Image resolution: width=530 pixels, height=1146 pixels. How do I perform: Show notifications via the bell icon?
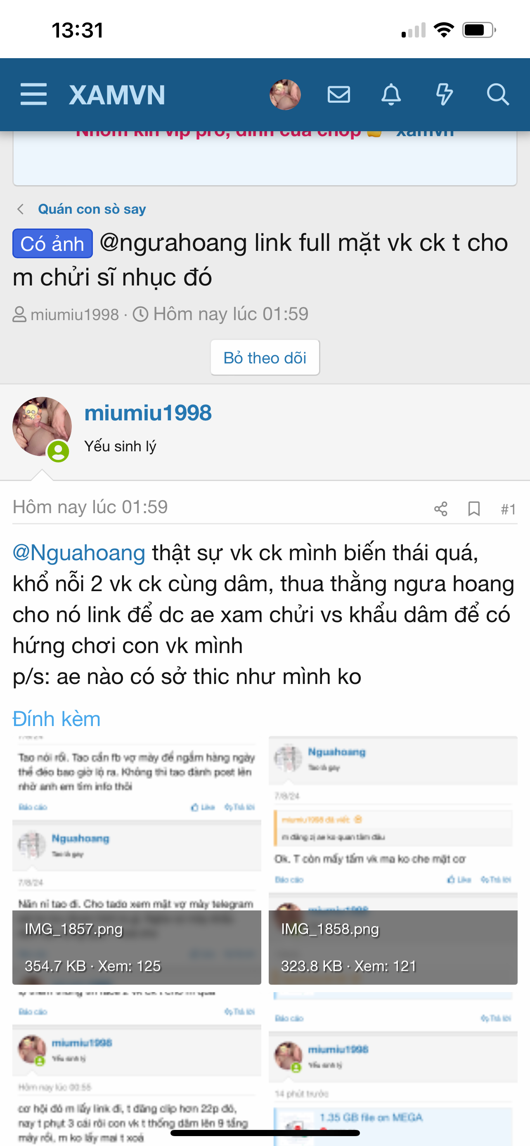click(x=391, y=94)
